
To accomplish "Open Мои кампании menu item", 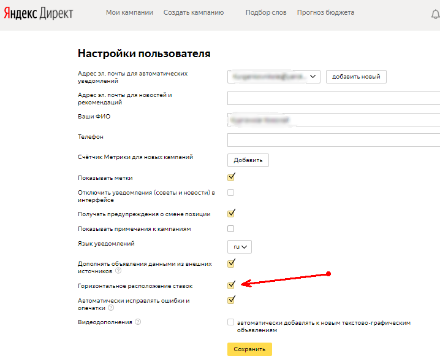I will 129,13.
